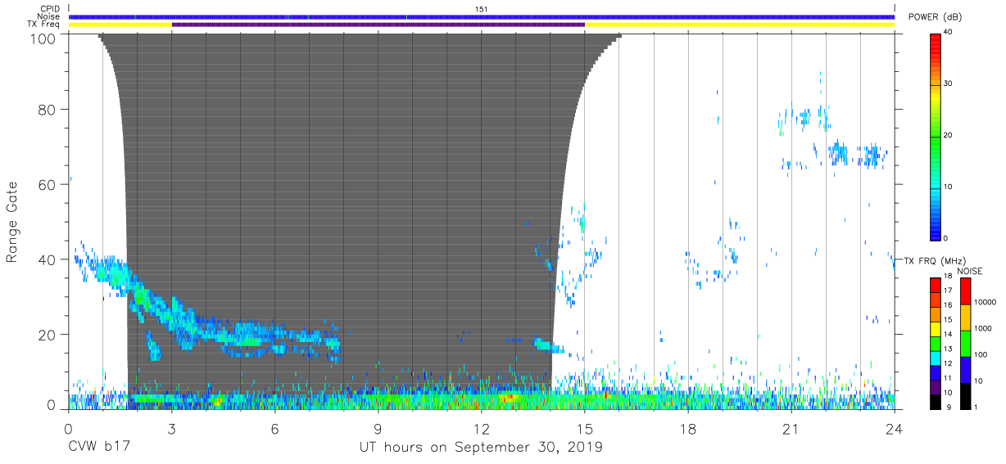Click the 9 tick on the UT hours axis

378,429
